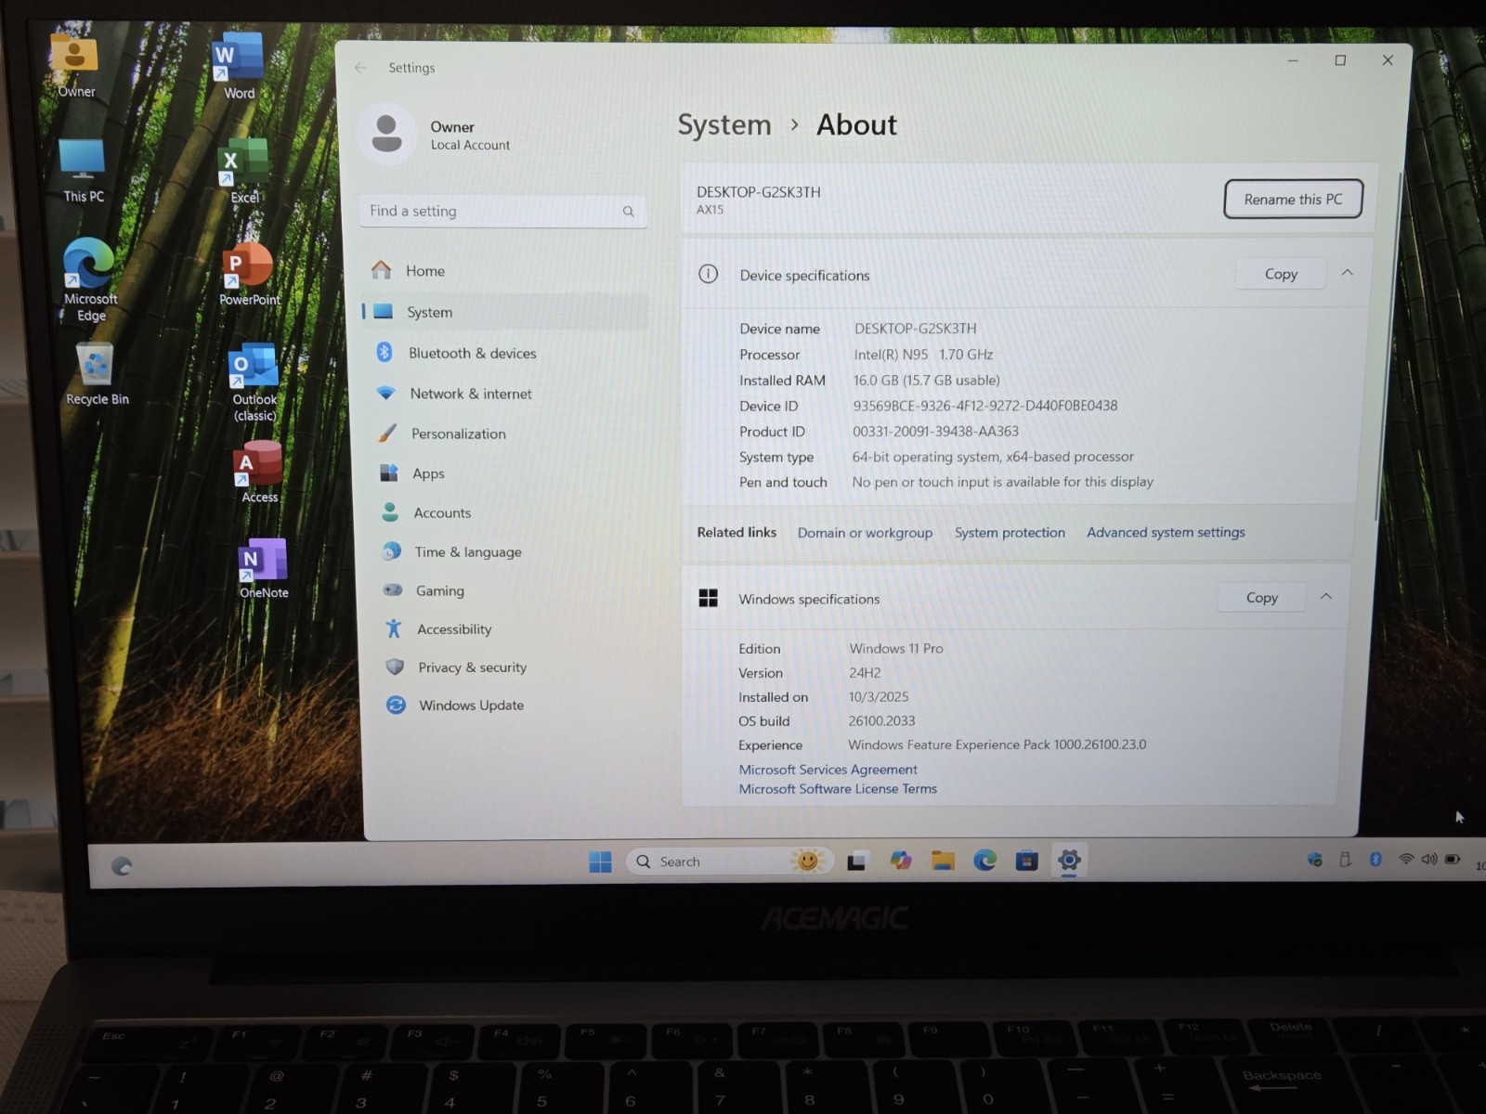Click the OS build 26100.2033 value
Screen dimensions: 1486x1114
click(x=881, y=721)
